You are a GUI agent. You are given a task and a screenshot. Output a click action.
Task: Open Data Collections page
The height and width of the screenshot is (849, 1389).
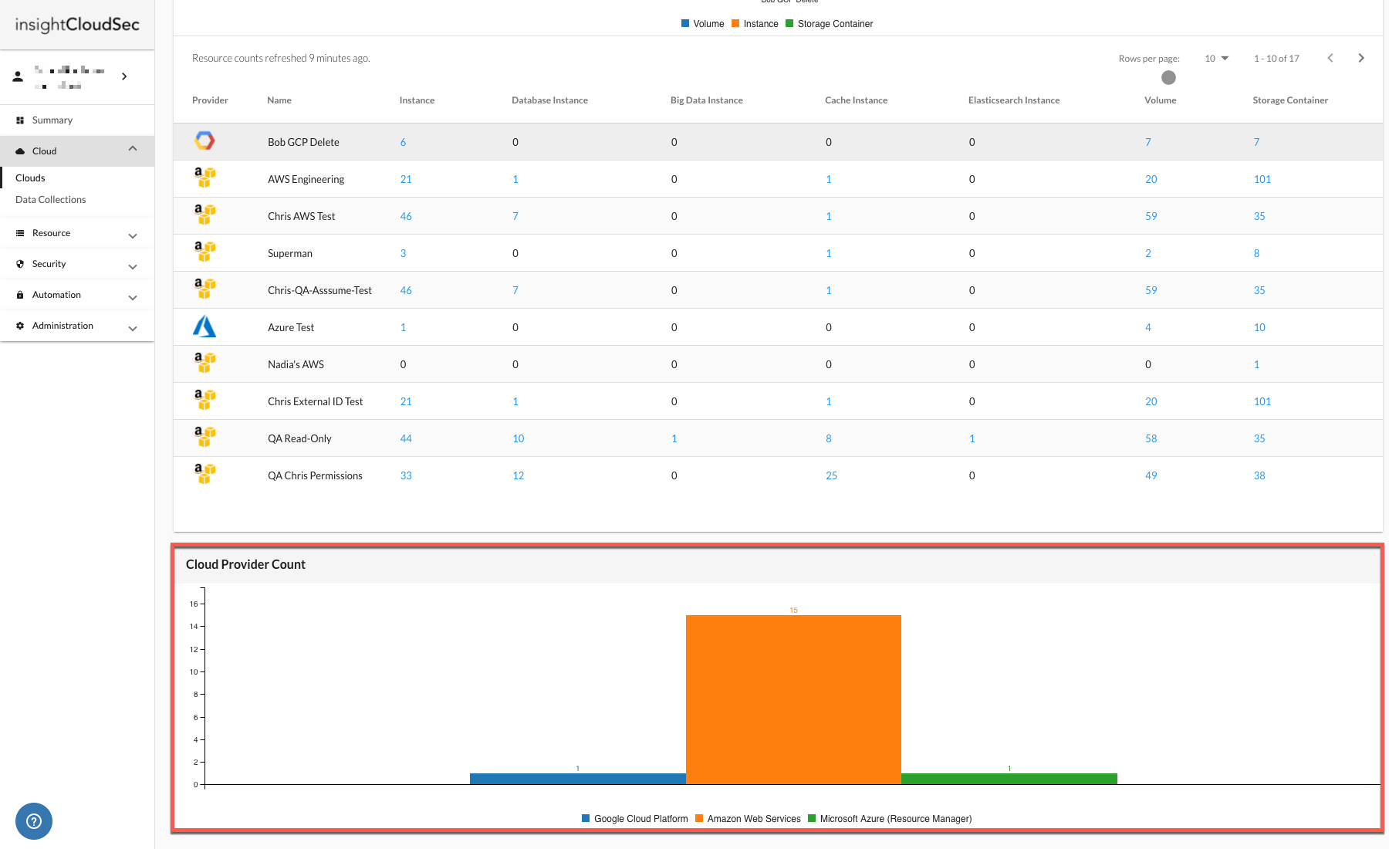51,200
